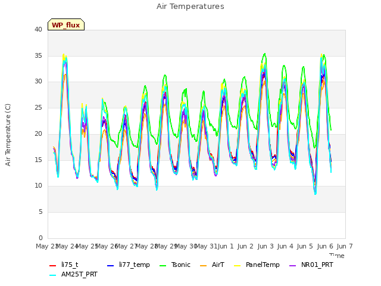
Task: Click the y-axis label 40
Action: [38, 29]
